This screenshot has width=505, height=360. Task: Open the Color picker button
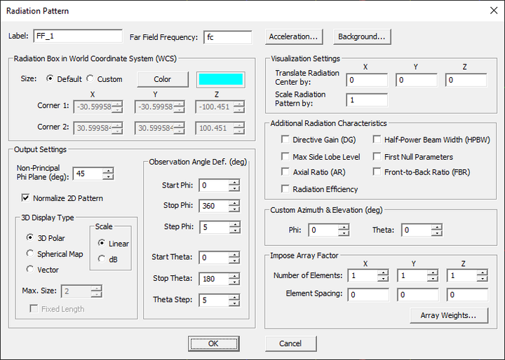[x=162, y=79]
